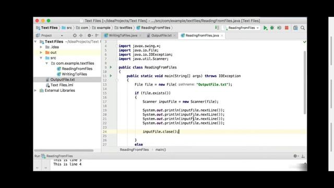Stop the running program

pos(287,28)
